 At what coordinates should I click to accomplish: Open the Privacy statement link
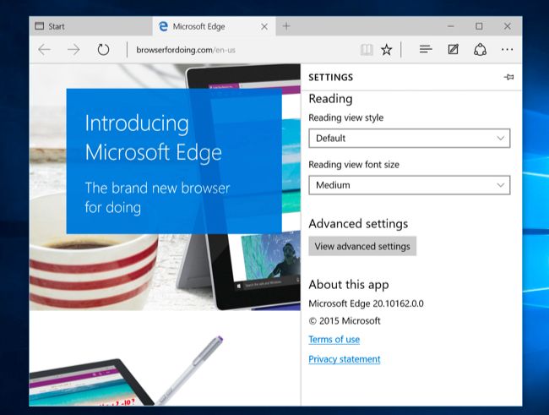click(x=345, y=359)
